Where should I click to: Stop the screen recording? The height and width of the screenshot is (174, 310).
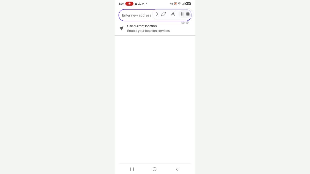188,14
